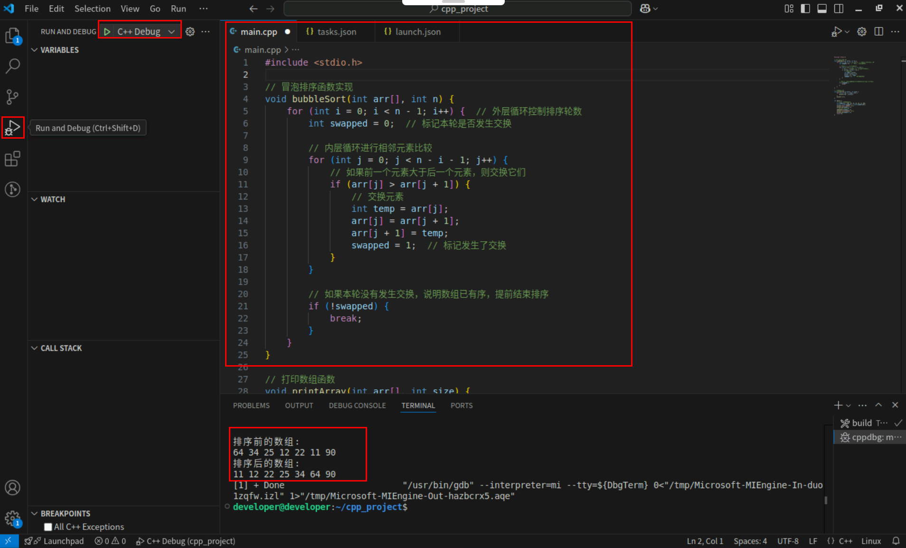
Task: Toggle secondary side bar visibility
Action: pyautogui.click(x=839, y=9)
